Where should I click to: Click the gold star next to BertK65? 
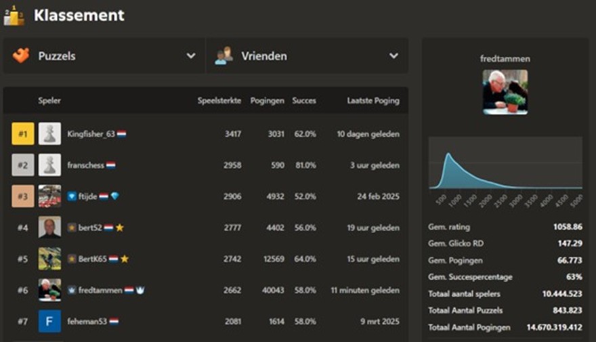(124, 259)
